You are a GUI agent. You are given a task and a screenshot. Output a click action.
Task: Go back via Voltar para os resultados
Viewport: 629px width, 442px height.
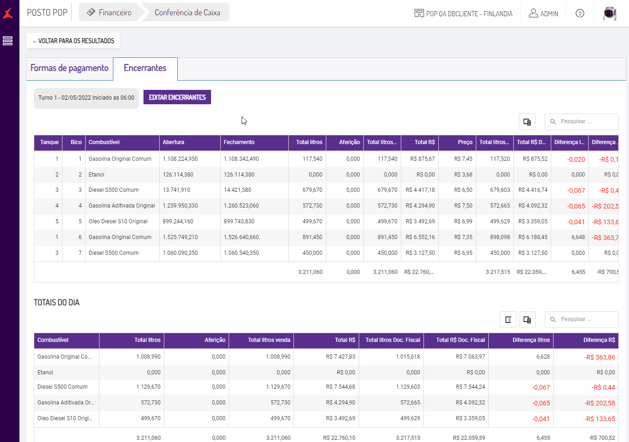pos(73,41)
